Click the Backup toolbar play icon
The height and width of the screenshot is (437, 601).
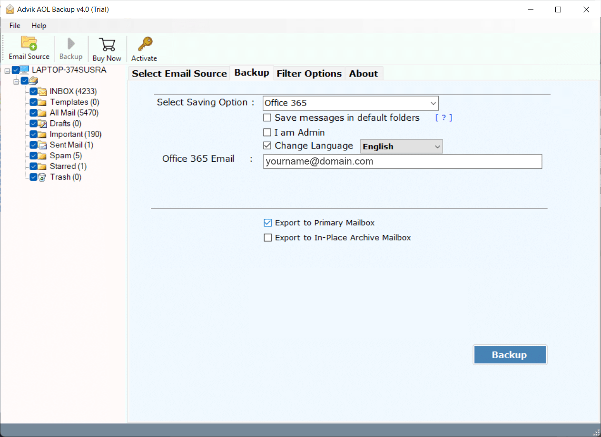[71, 44]
